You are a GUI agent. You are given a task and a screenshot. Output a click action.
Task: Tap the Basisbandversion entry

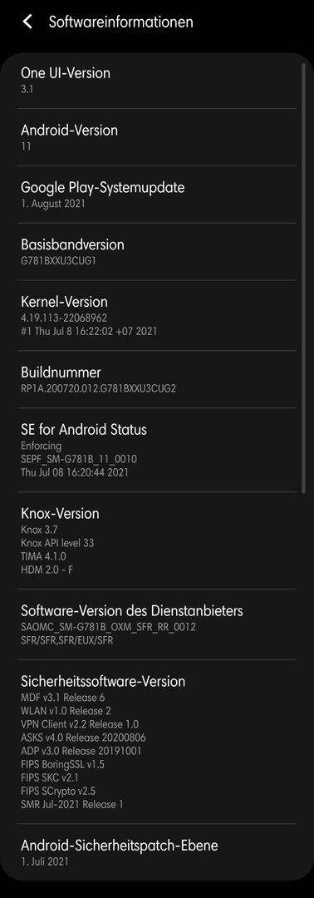tap(157, 252)
